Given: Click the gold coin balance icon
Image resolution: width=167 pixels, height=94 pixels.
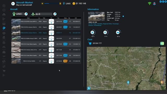Looking at the screenshot, I should coord(74,3).
